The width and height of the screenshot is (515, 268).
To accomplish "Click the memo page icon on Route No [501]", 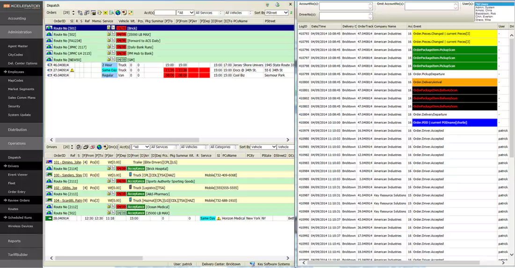I will point(113,28).
